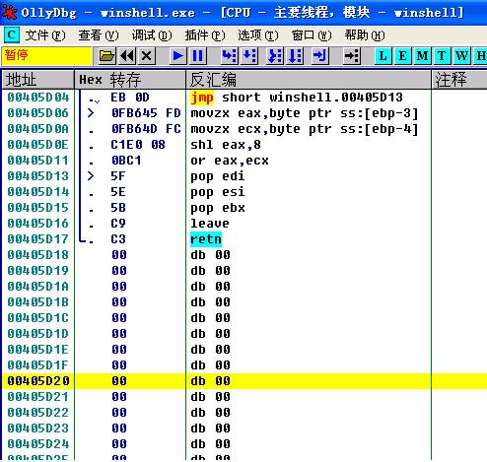The width and height of the screenshot is (487, 462).
Task: Select the pop ebx instruction
Action: 218,208
